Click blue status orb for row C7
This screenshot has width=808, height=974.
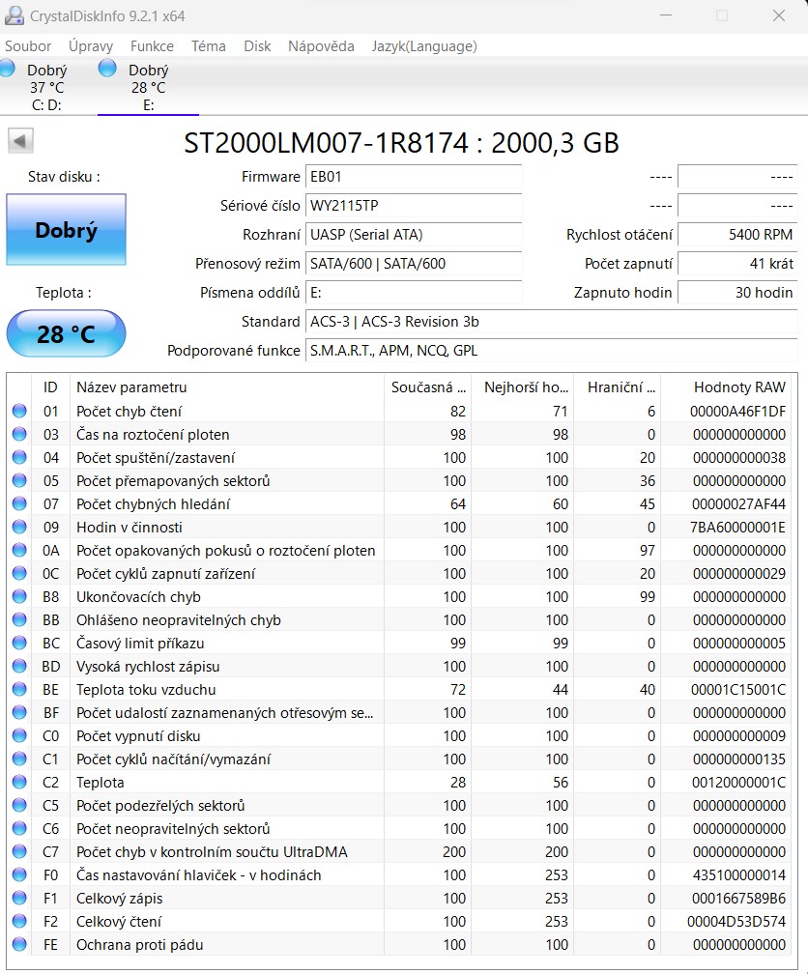pyautogui.click(x=20, y=851)
